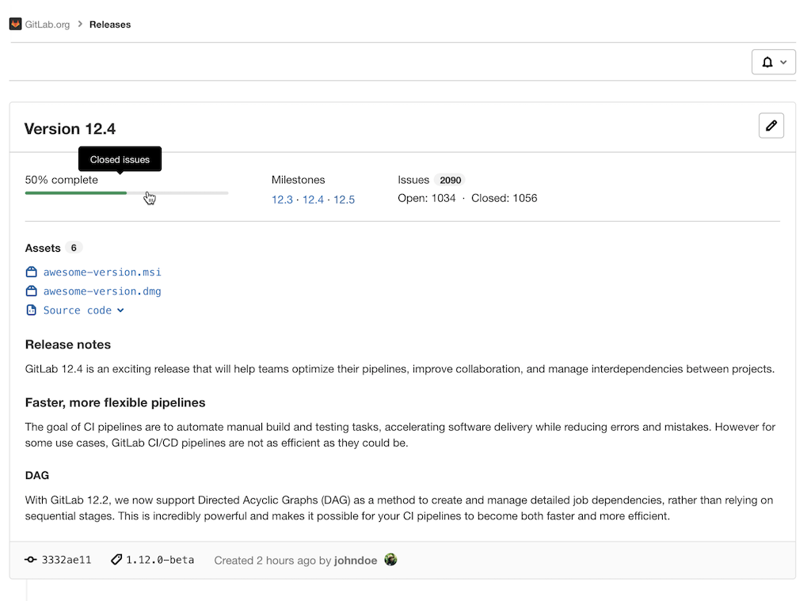The height and width of the screenshot is (601, 811).
Task: Open the notification settings dropdown arrow
Action: coord(782,62)
